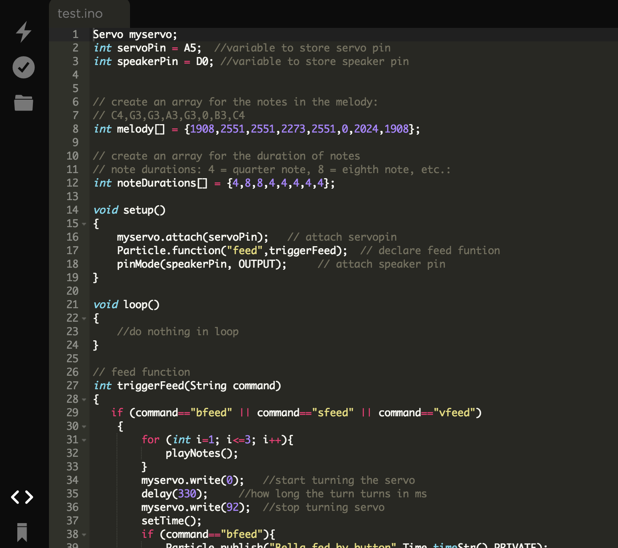Click the "sfeed" string on line 29
618x548 pixels.
point(333,412)
